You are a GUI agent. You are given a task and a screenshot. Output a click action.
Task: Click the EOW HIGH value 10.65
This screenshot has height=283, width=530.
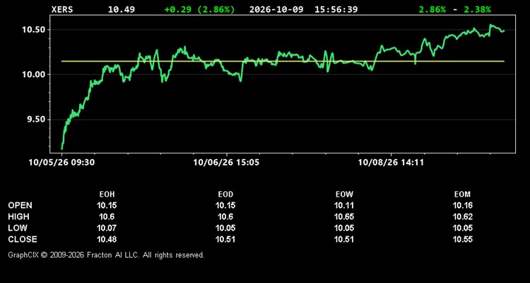(x=344, y=216)
